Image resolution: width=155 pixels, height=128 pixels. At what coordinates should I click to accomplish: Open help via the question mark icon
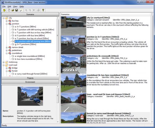tap(43, 10)
